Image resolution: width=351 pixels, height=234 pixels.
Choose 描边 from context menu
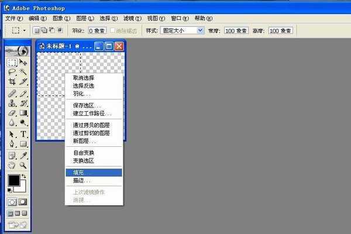94,180
